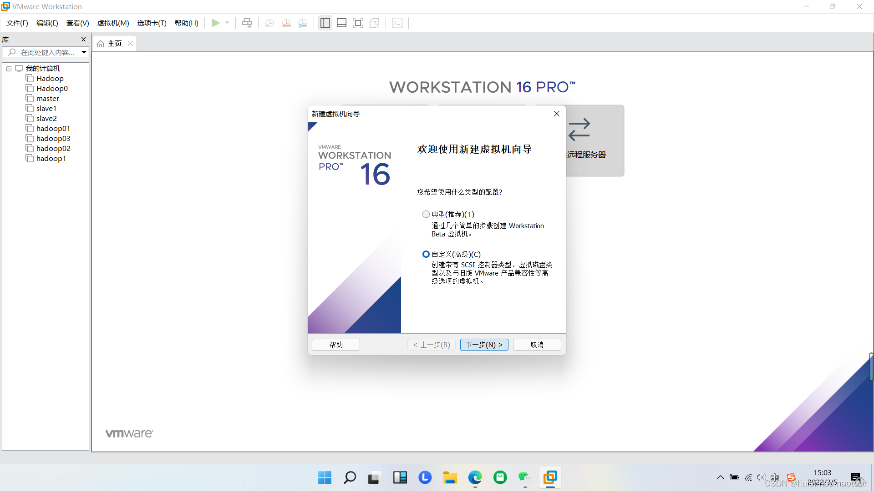
Task: Click the VMware Workstation taskbar icon
Action: click(550, 477)
